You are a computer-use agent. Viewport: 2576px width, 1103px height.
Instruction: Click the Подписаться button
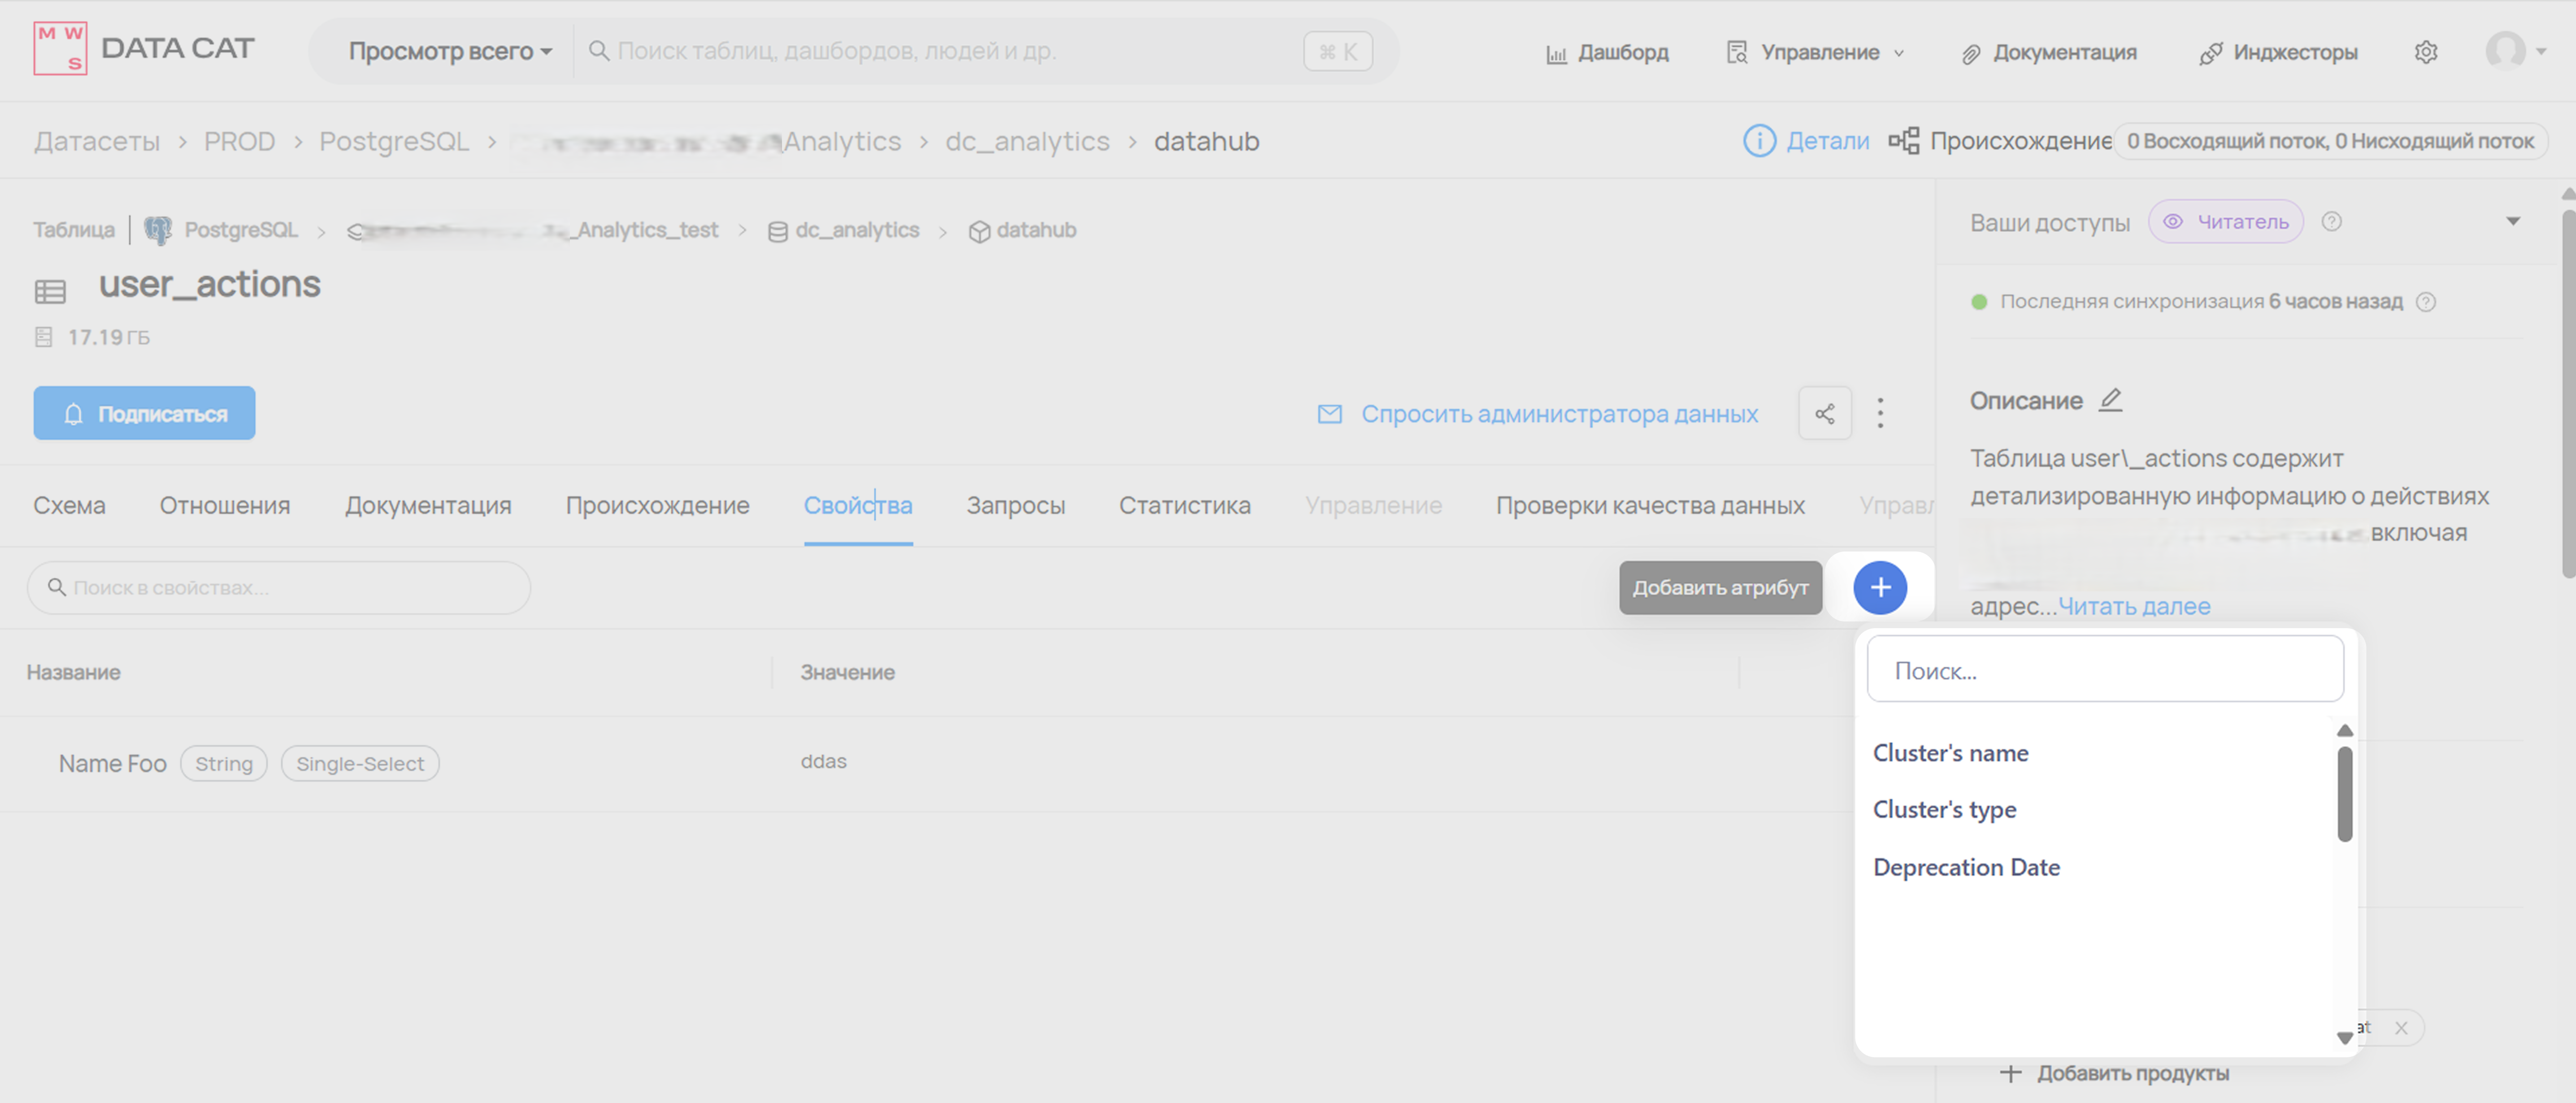(x=144, y=414)
